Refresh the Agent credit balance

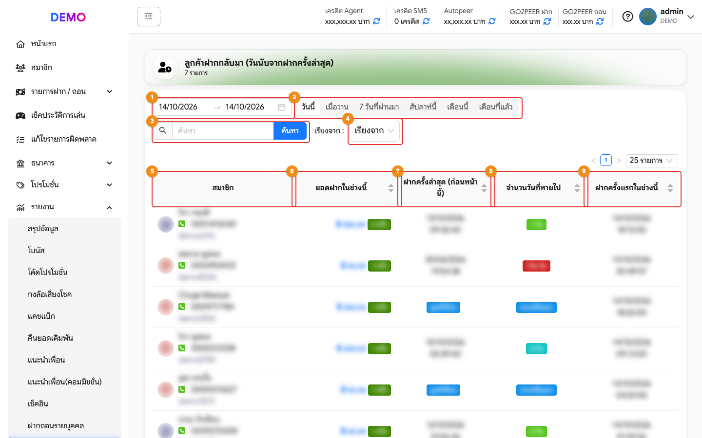tap(376, 21)
